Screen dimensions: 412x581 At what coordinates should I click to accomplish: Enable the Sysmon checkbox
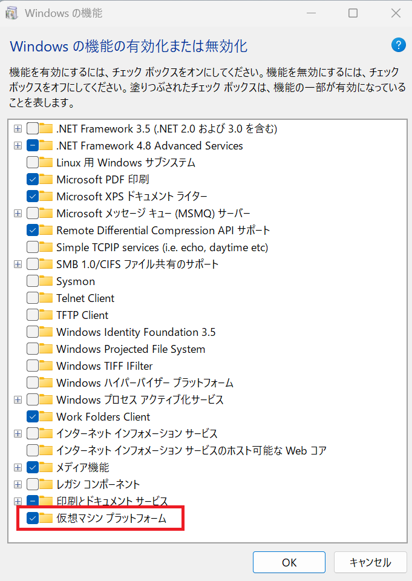tap(33, 281)
